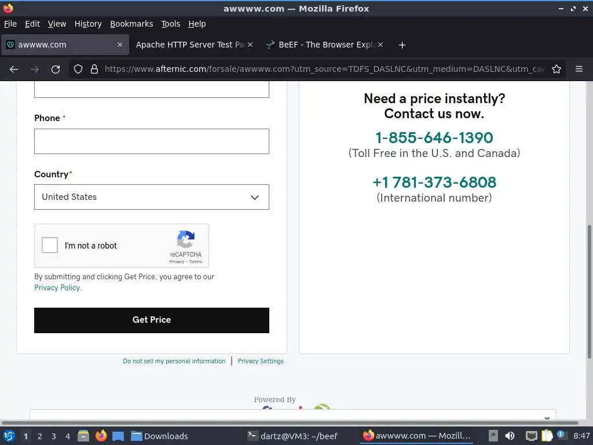Open Do not sell my personal information
The width and height of the screenshot is (593, 445).
174,361
